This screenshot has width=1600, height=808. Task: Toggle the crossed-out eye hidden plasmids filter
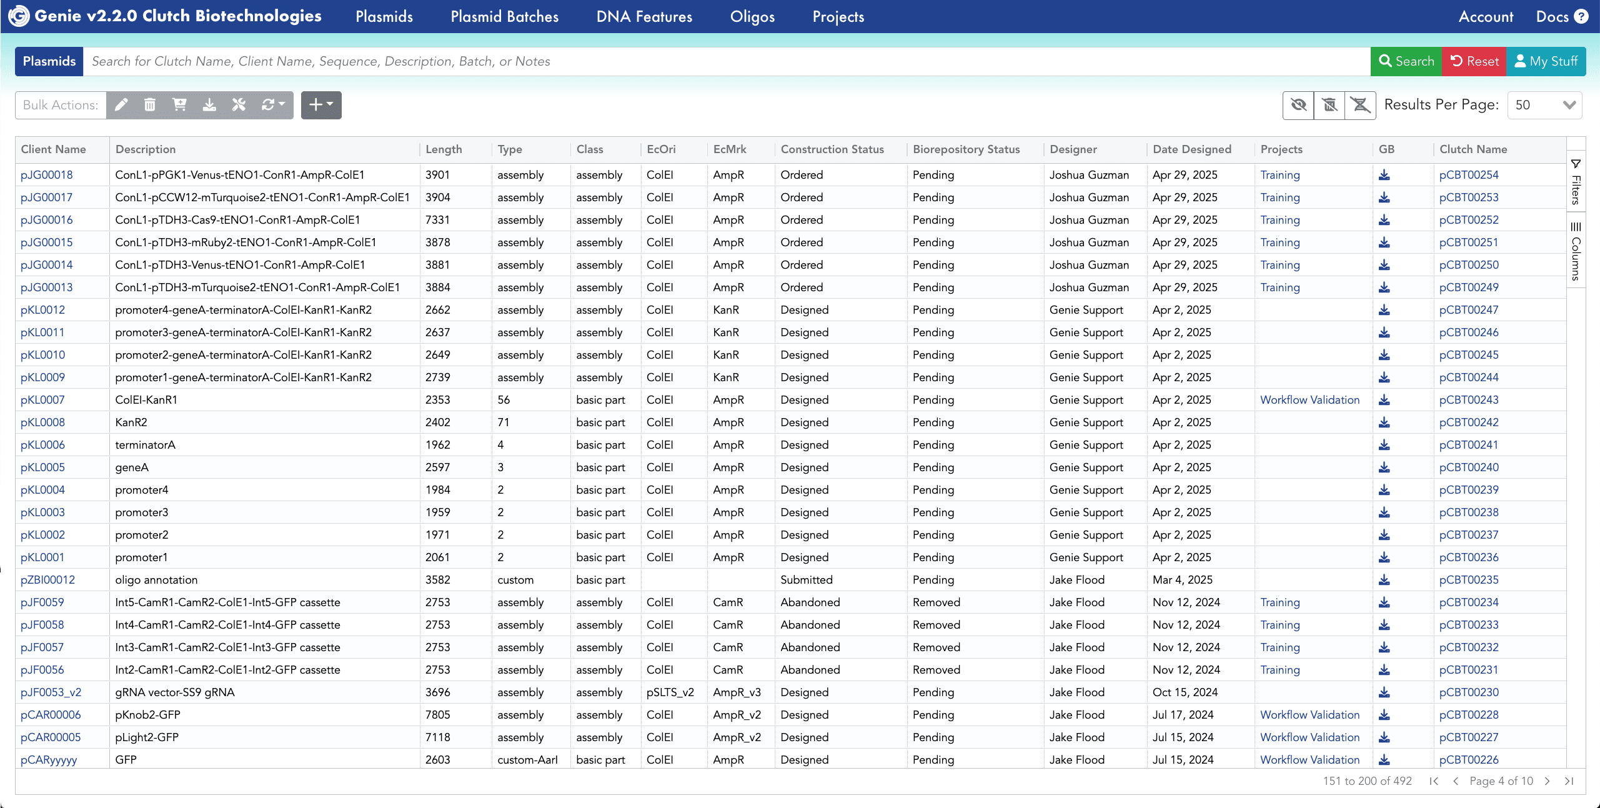(1298, 105)
